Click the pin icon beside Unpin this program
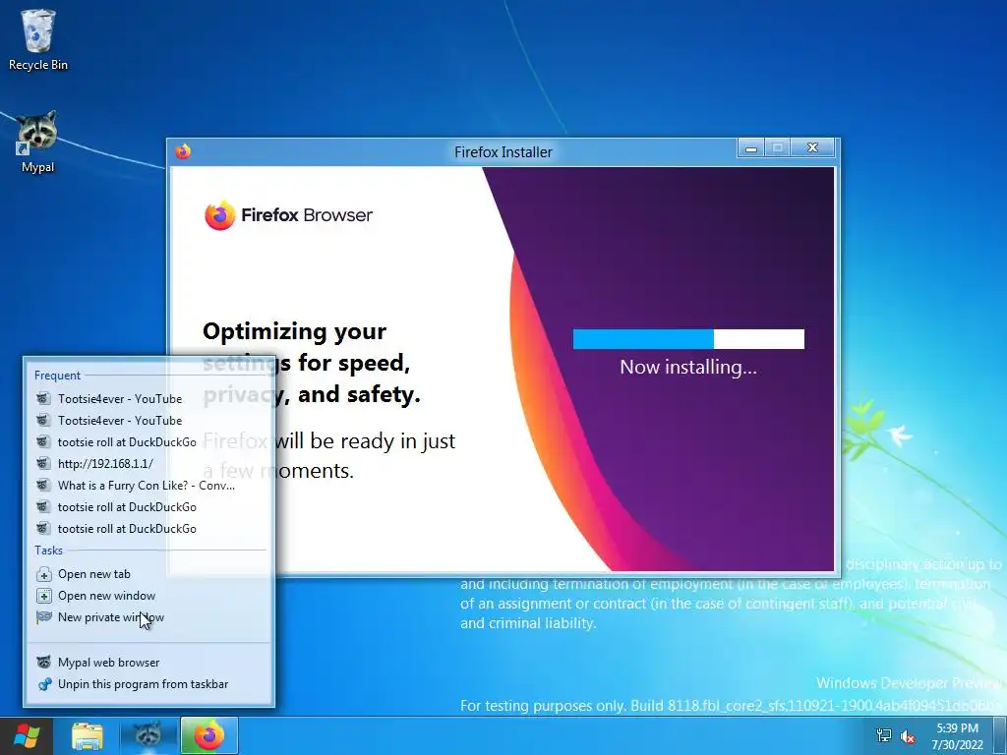Screen dimensions: 1007x755 44,684
